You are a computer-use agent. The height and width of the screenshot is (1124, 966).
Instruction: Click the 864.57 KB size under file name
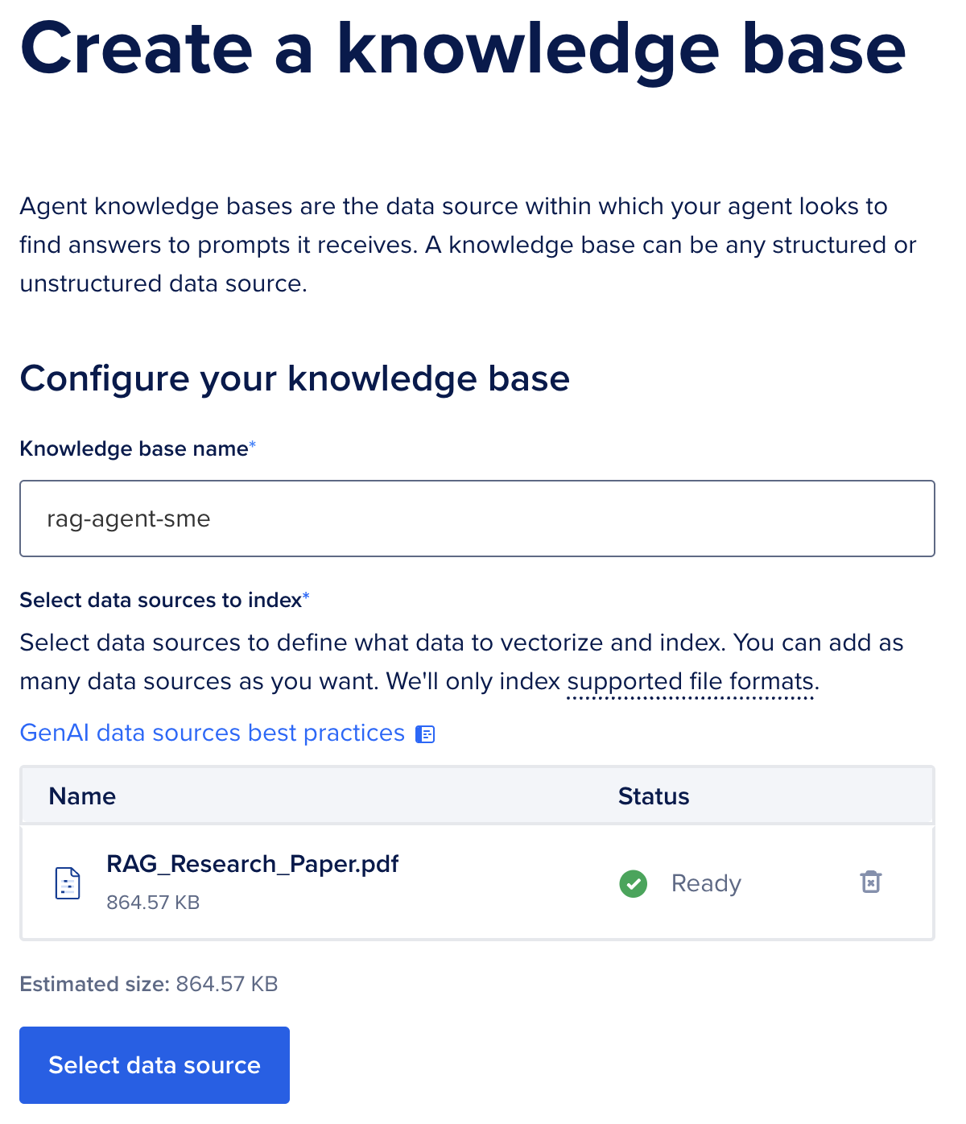point(153,903)
